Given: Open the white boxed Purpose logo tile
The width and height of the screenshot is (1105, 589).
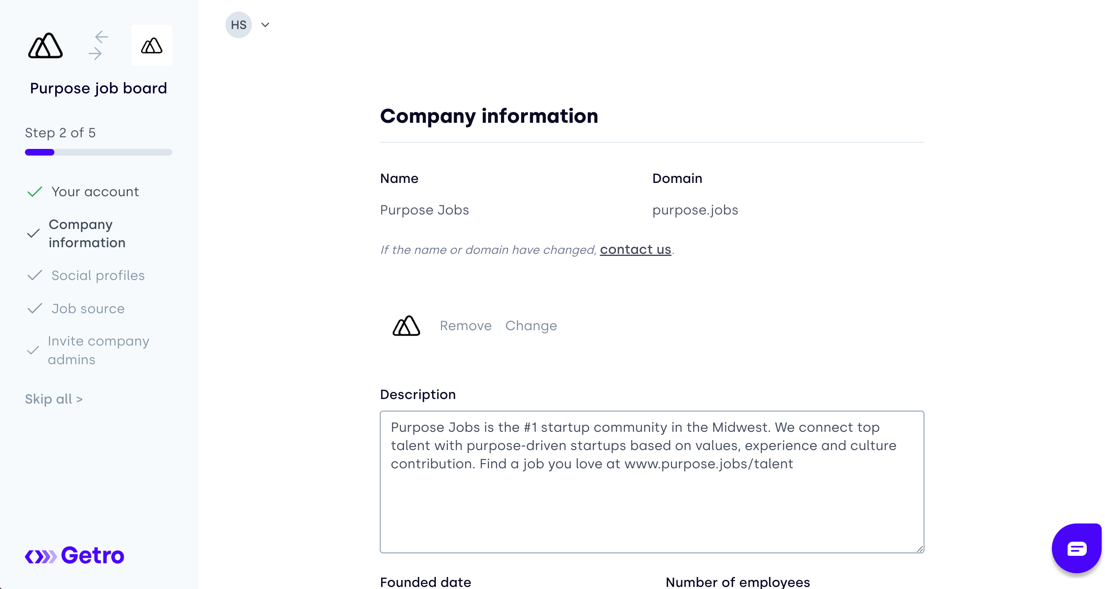Looking at the screenshot, I should (x=152, y=46).
